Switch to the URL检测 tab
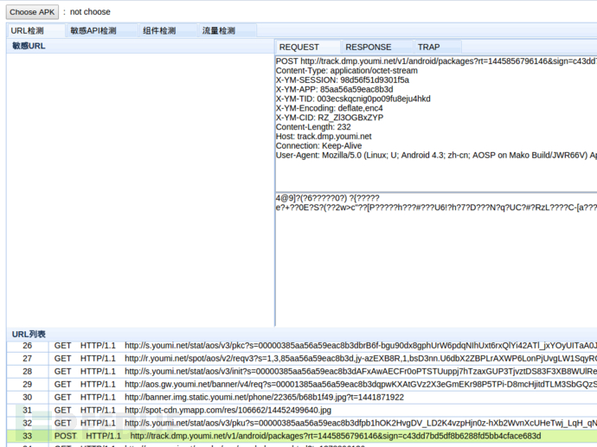This screenshot has width=597, height=447. coord(35,31)
